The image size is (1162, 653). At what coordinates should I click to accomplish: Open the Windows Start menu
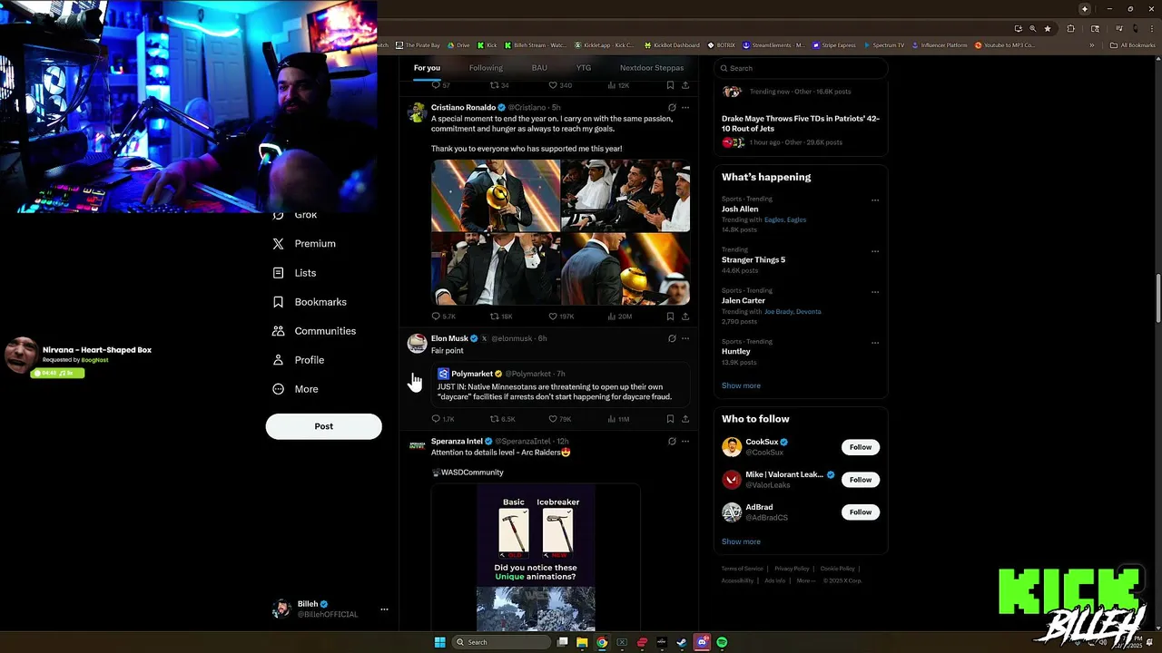coord(439,642)
